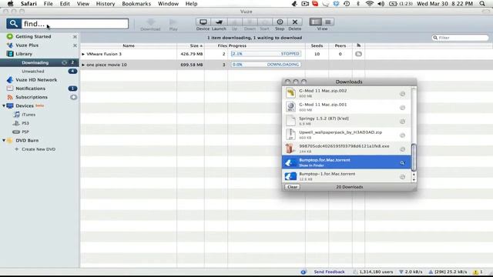Click the G-Mod 11 Mac.zip.002 file icon
Screen dimensions: 493x277
[290, 93]
